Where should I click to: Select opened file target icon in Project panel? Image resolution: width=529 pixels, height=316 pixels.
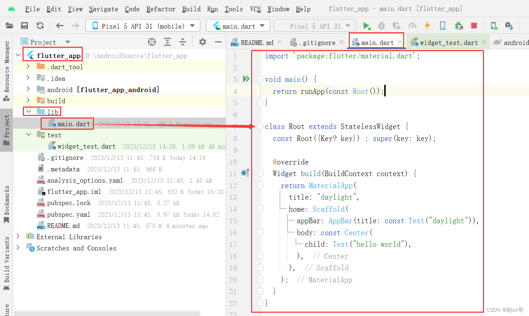[152, 42]
